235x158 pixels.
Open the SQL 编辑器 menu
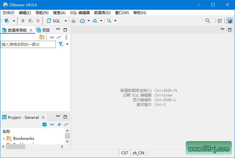click(x=80, y=13)
